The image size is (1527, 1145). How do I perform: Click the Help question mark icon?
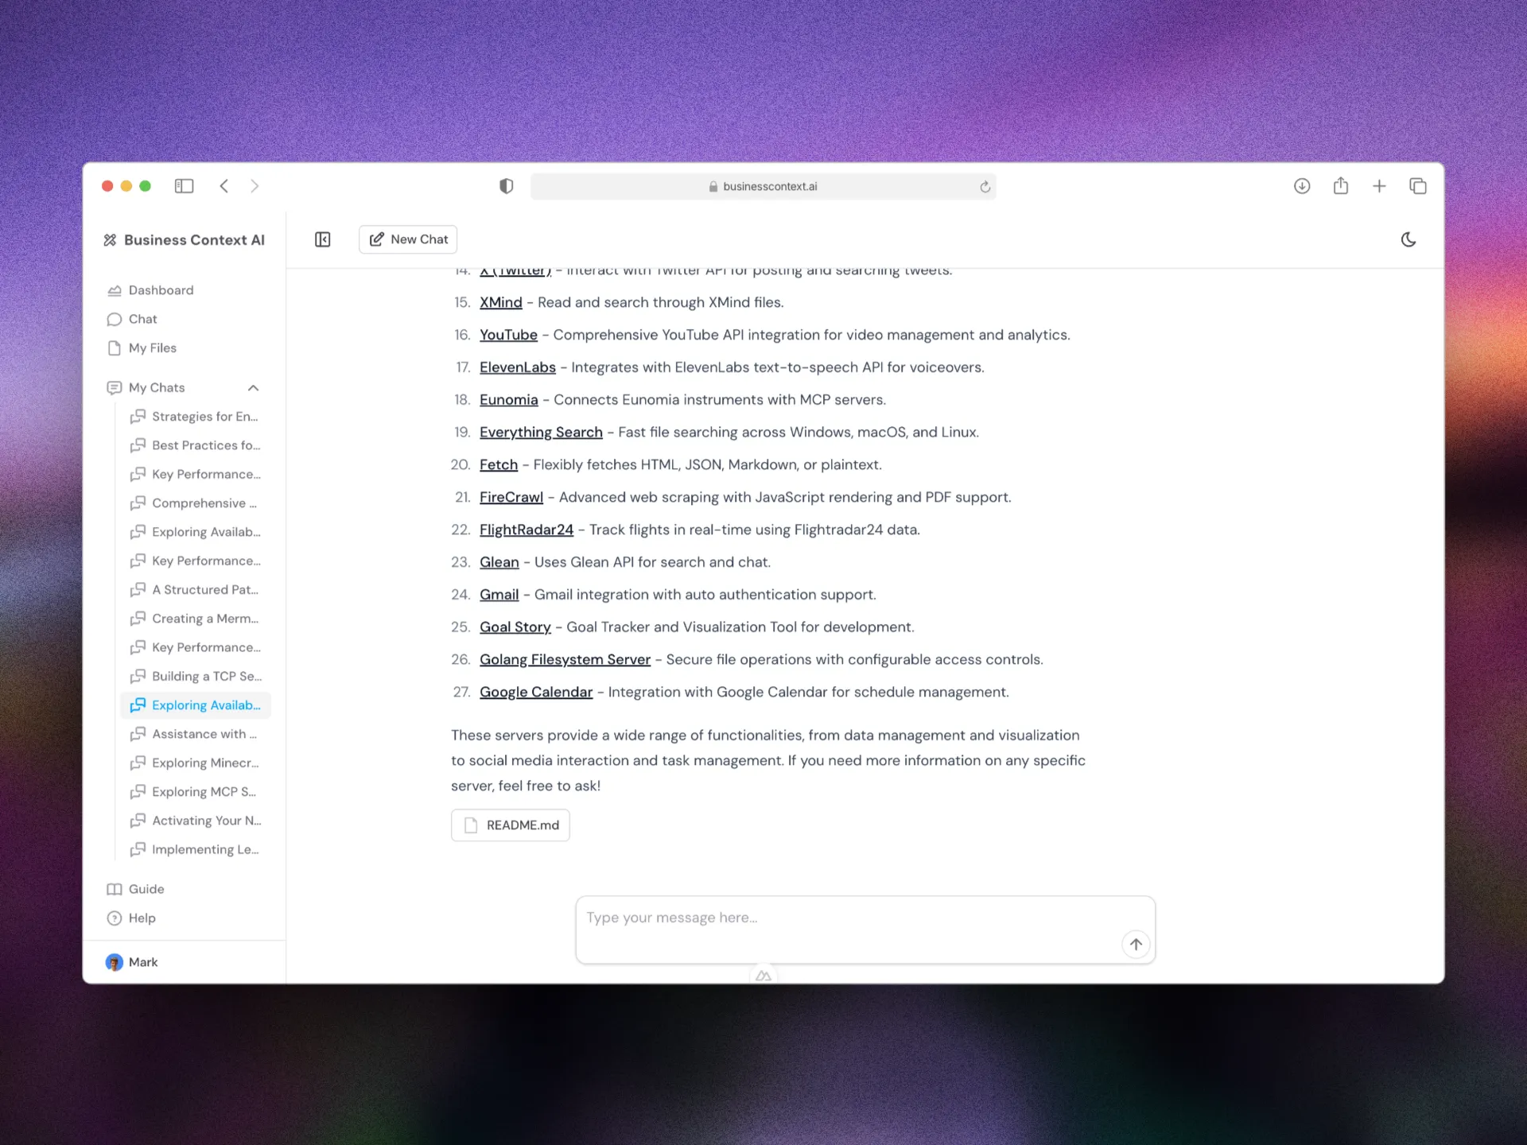115,918
